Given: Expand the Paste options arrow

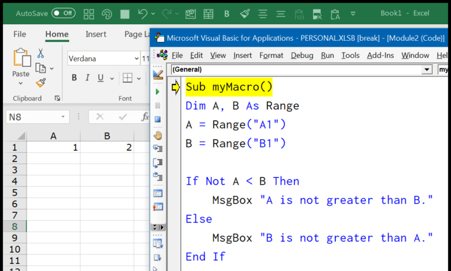Looking at the screenshot, I should tap(21, 83).
